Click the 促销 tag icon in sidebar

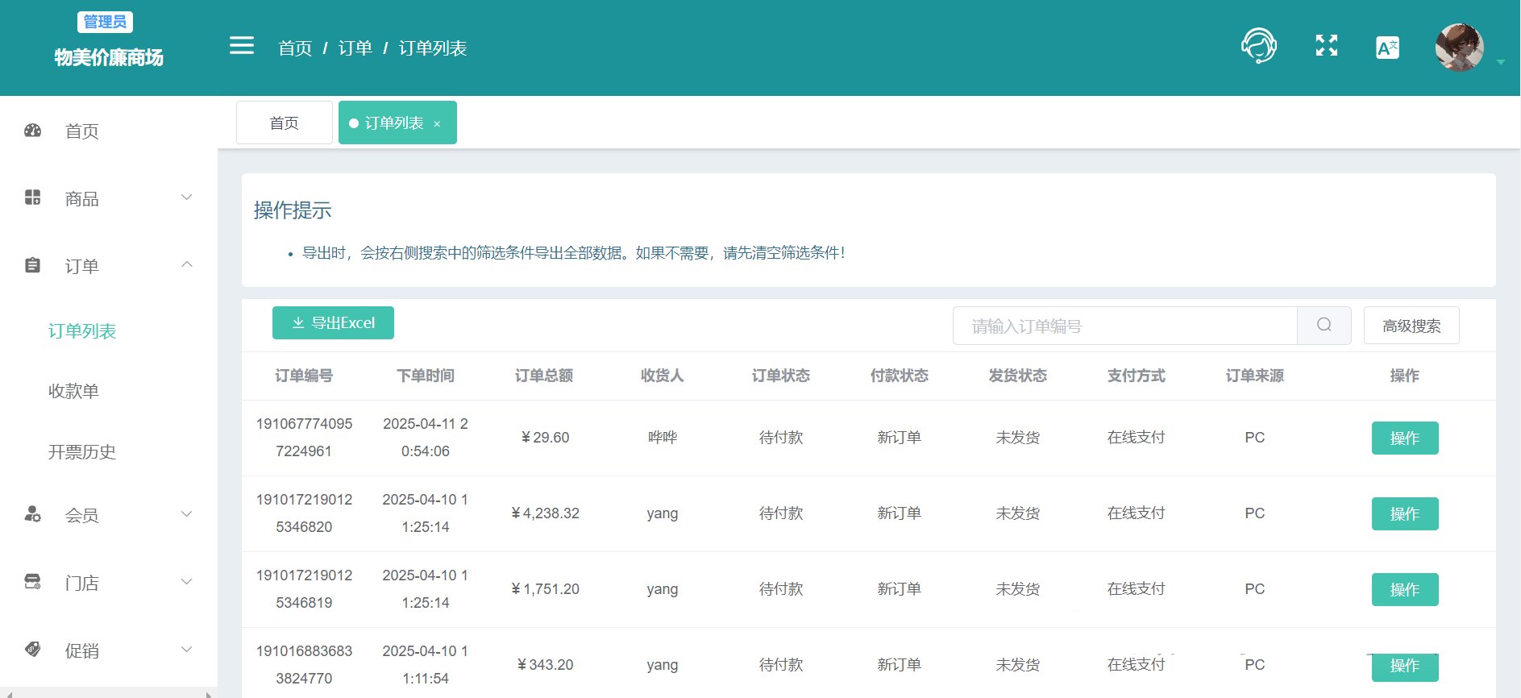(x=33, y=650)
